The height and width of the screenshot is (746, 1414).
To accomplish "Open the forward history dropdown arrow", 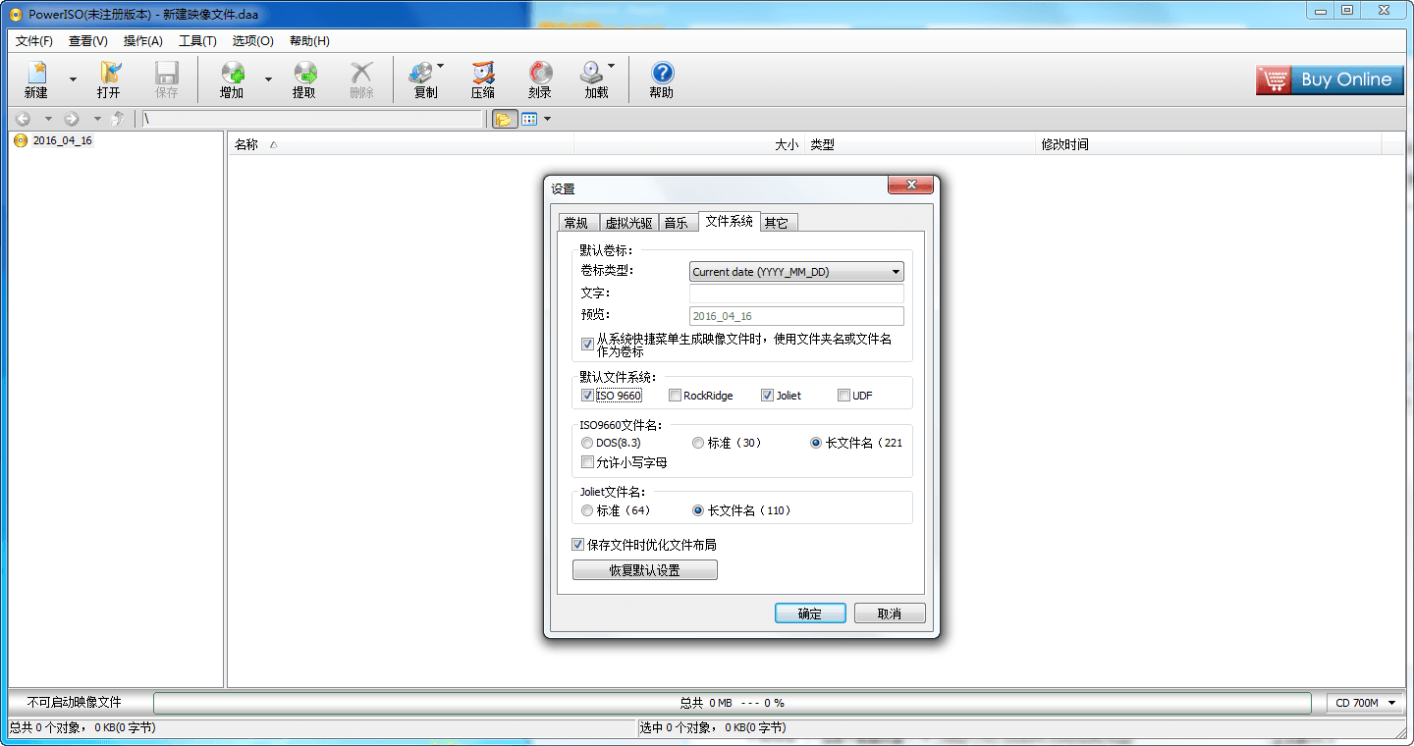I will click(x=96, y=119).
